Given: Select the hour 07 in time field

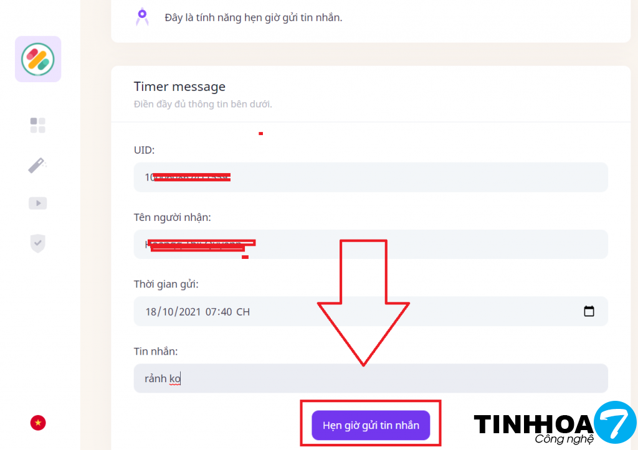Looking at the screenshot, I should tap(211, 312).
